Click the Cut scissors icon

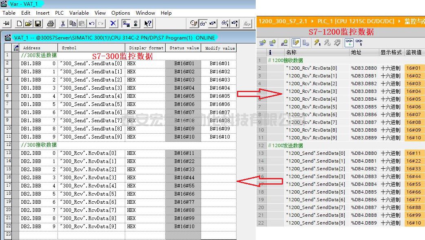click(x=63, y=24)
